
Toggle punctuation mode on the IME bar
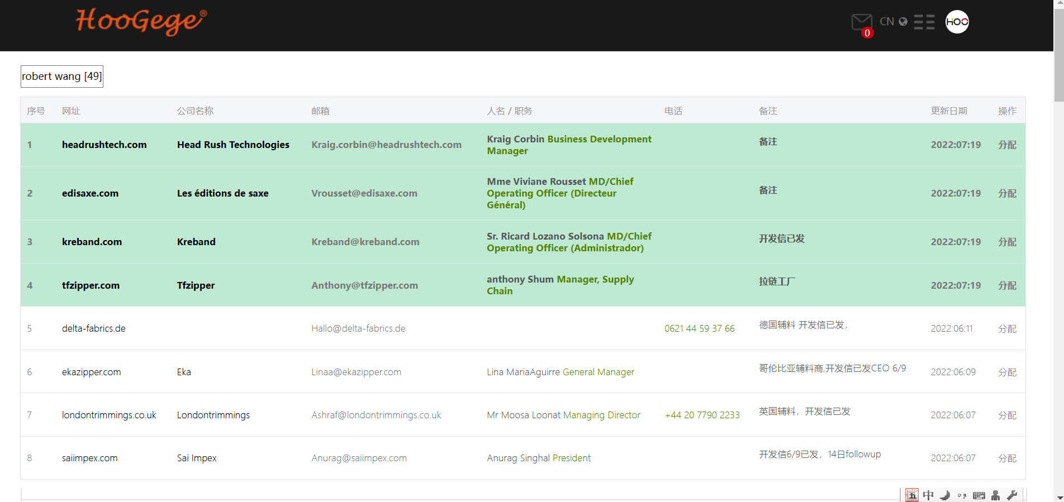point(962,495)
